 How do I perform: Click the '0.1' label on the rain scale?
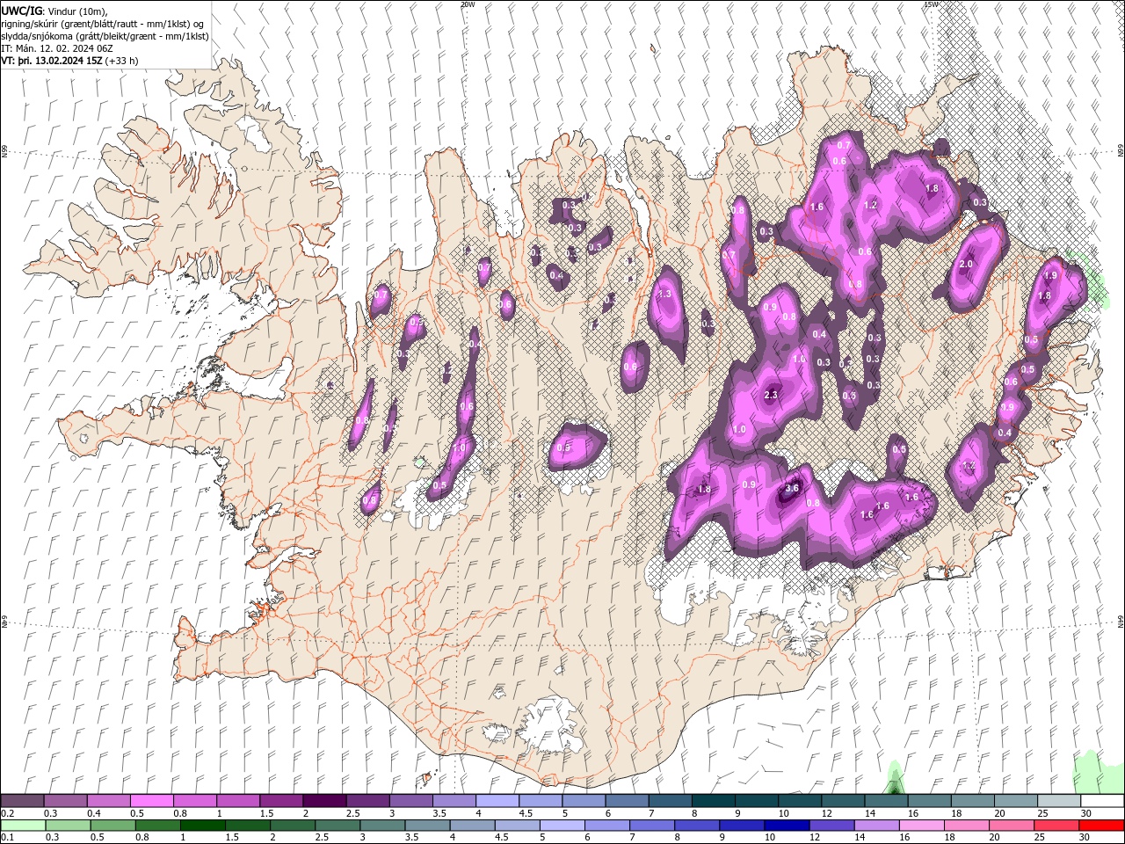point(6,838)
